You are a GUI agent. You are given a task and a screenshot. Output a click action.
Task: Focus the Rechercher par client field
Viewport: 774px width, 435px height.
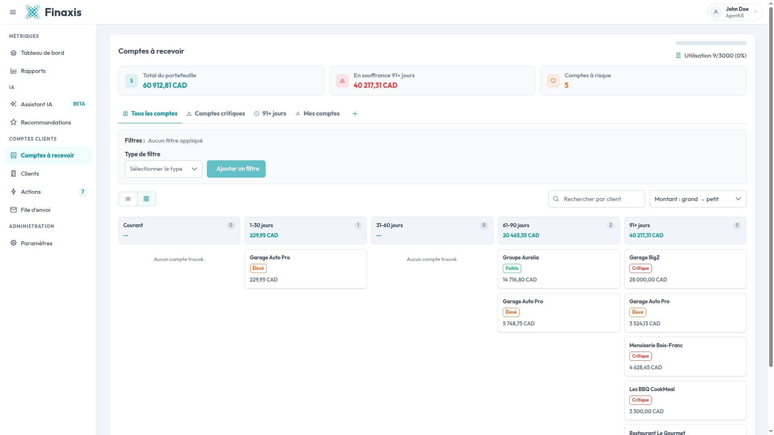tap(596, 199)
